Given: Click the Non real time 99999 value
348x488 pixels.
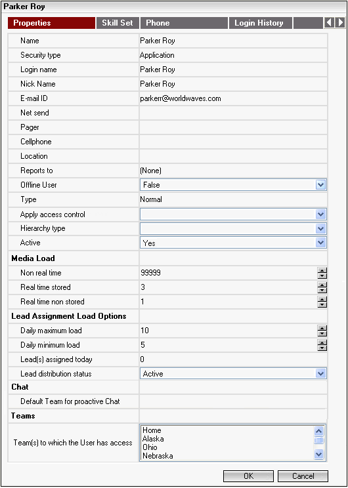Looking at the screenshot, I should (151, 273).
